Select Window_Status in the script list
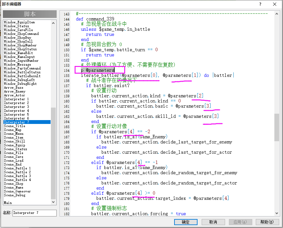The width and height of the screenshot is (283, 228). coord(16,26)
